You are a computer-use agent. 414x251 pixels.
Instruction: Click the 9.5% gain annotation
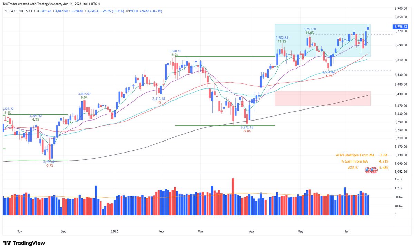click(85, 97)
